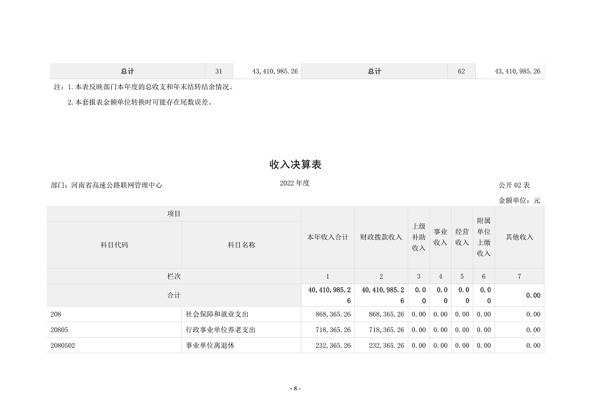Screen dimensions: 591x417
Task: Click the 2022年度 label
Action: (294, 183)
